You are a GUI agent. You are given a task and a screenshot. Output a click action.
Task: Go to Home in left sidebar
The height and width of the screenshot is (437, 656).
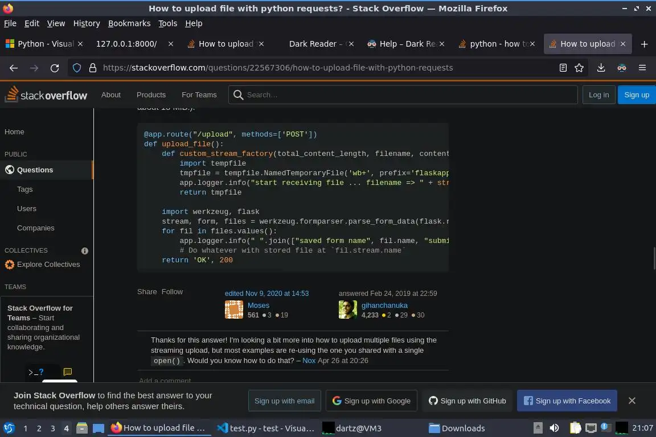tap(14, 132)
